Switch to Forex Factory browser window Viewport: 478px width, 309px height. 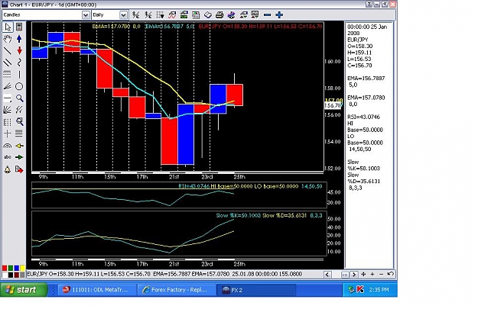tap(176, 290)
